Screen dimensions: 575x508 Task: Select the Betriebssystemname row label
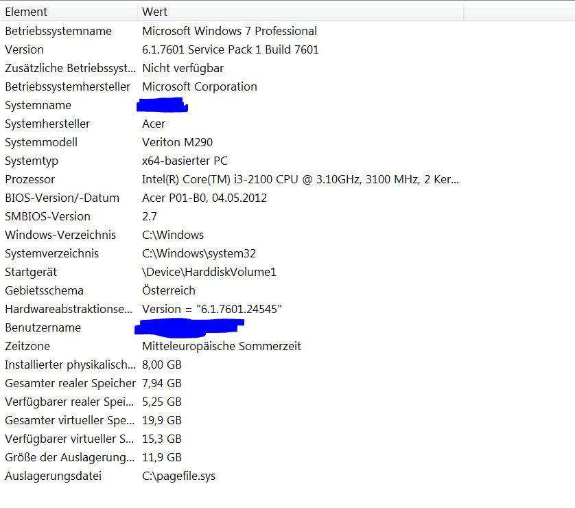58,31
